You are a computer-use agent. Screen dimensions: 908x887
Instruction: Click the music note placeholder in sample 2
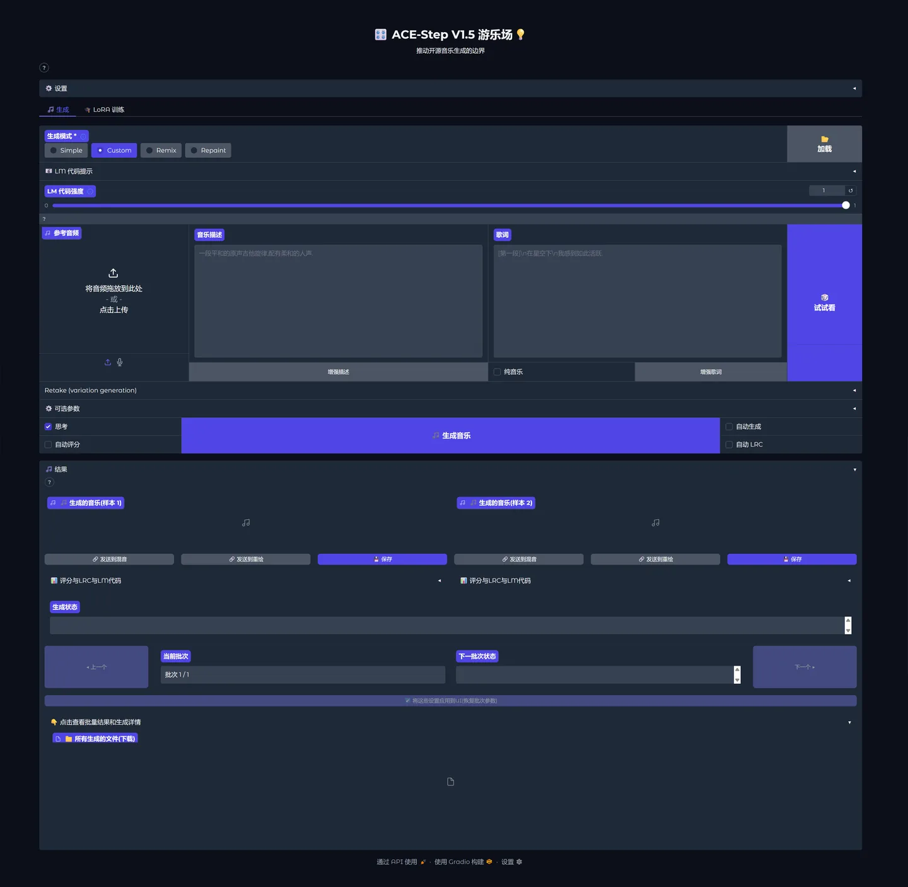click(656, 522)
